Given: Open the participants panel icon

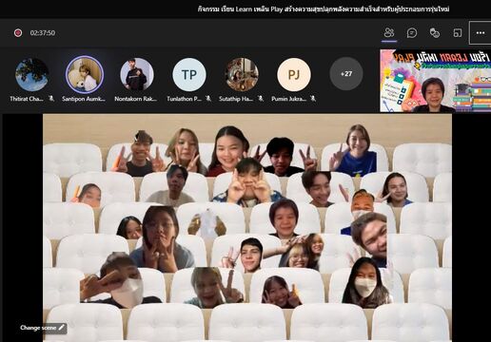Looking at the screenshot, I should coord(389,32).
